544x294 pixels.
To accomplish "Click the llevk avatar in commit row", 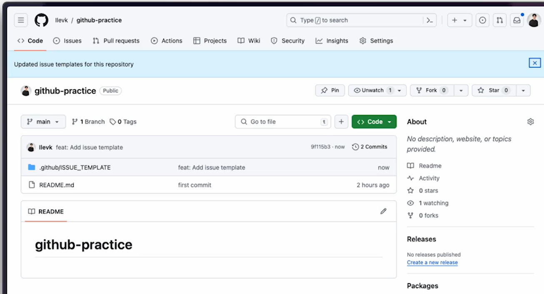I will tap(31, 147).
